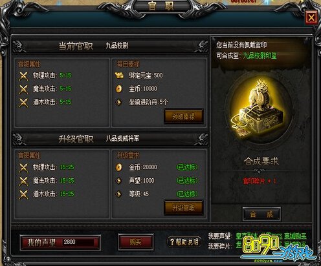Click the crossed-swords icon beside 魔法攻击 15-25
321x266 pixels.
click(x=23, y=181)
